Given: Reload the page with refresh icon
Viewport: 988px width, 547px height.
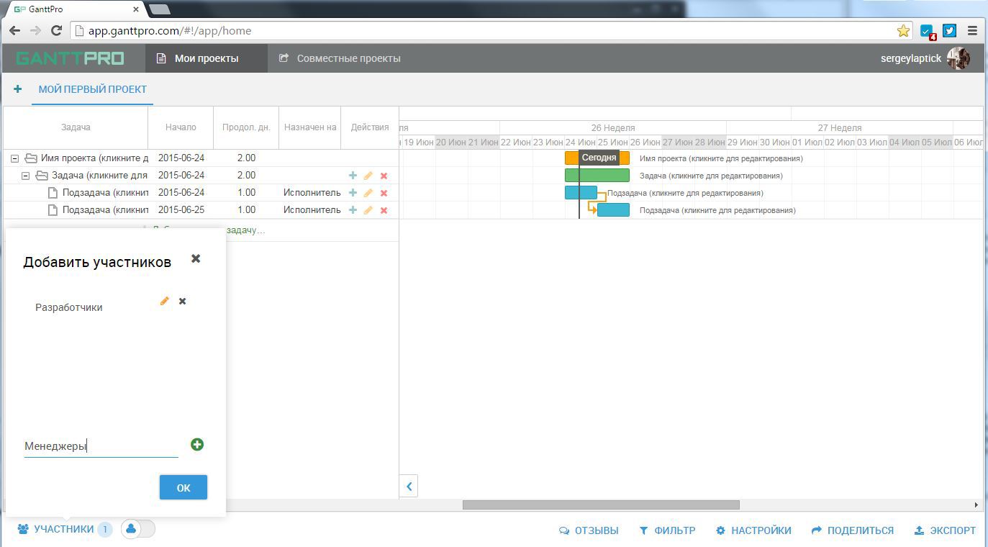Looking at the screenshot, I should tap(56, 31).
